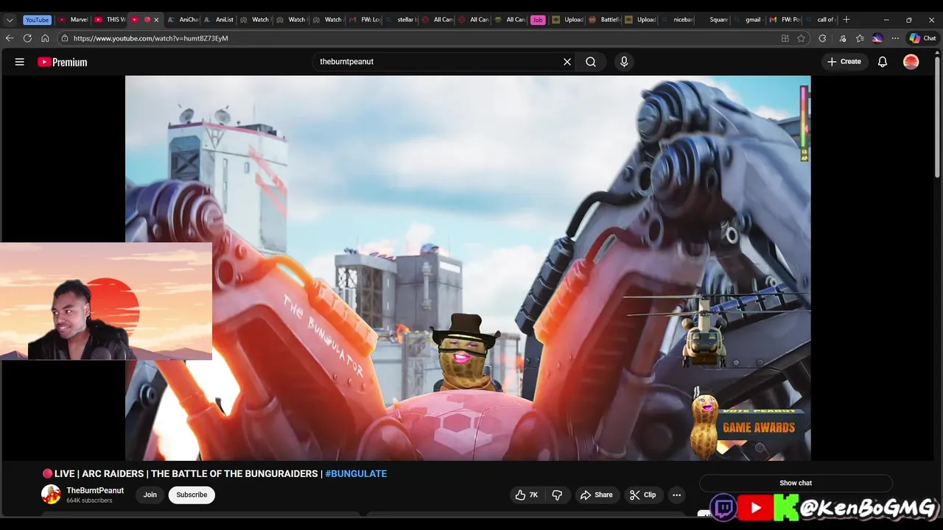Open the #BUNGULATE hashtag link
This screenshot has width=943, height=530.
point(356,473)
